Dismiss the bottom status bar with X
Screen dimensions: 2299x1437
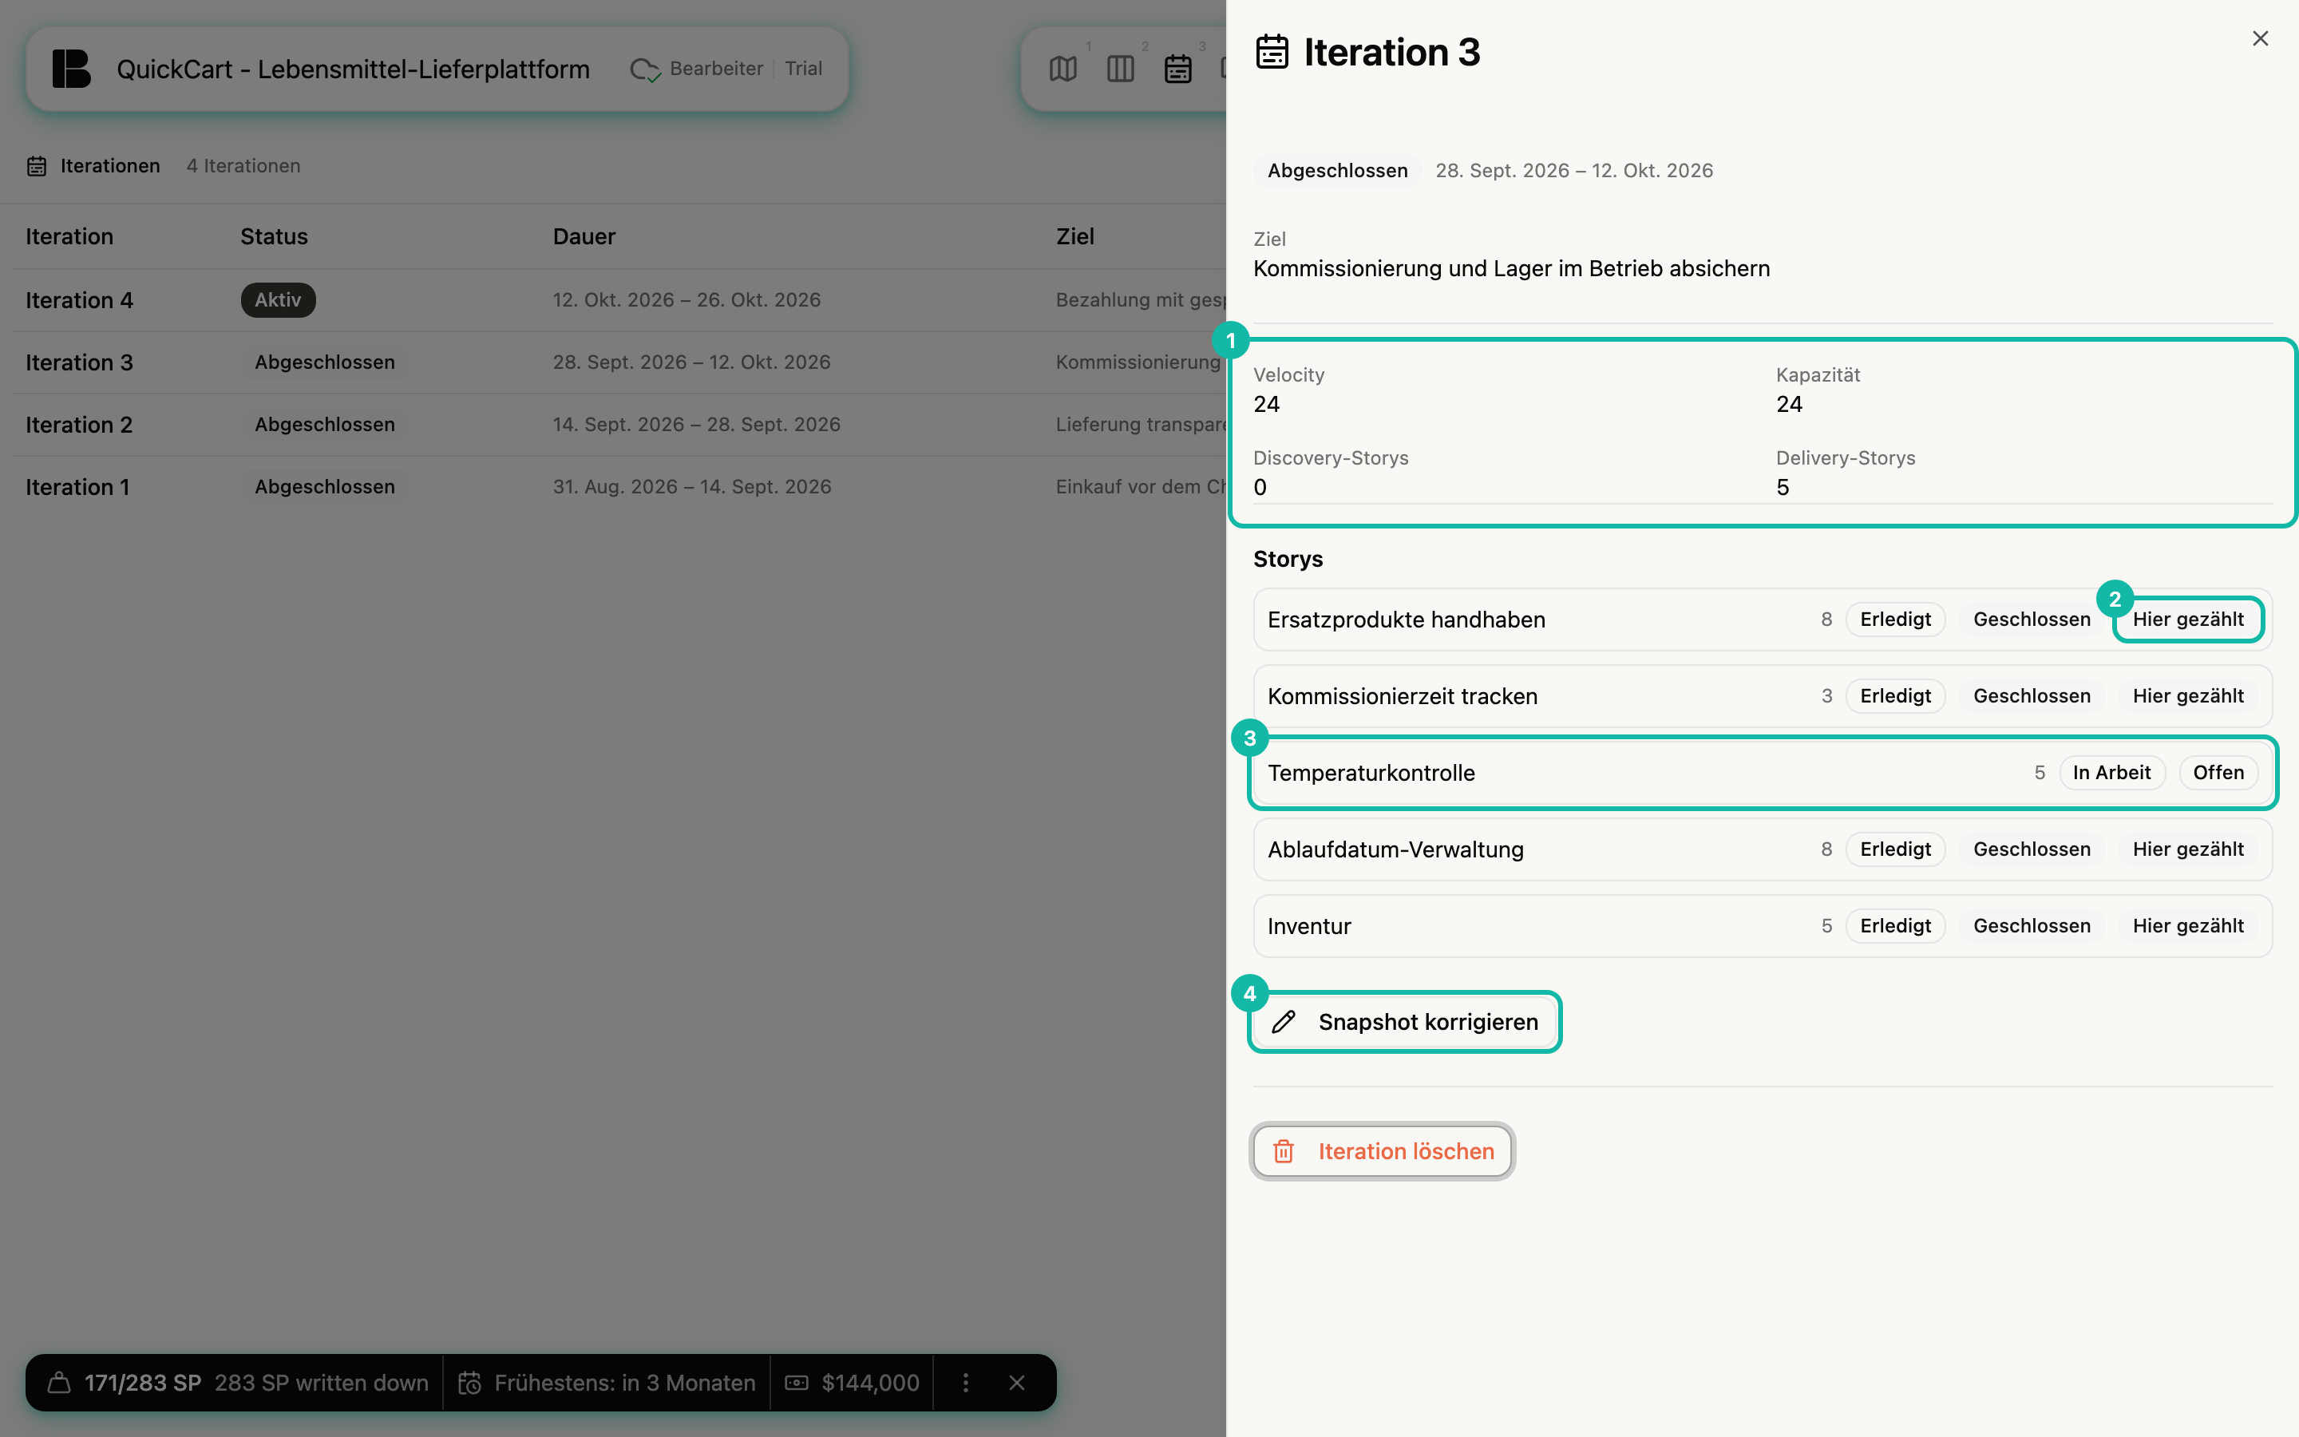point(1016,1383)
